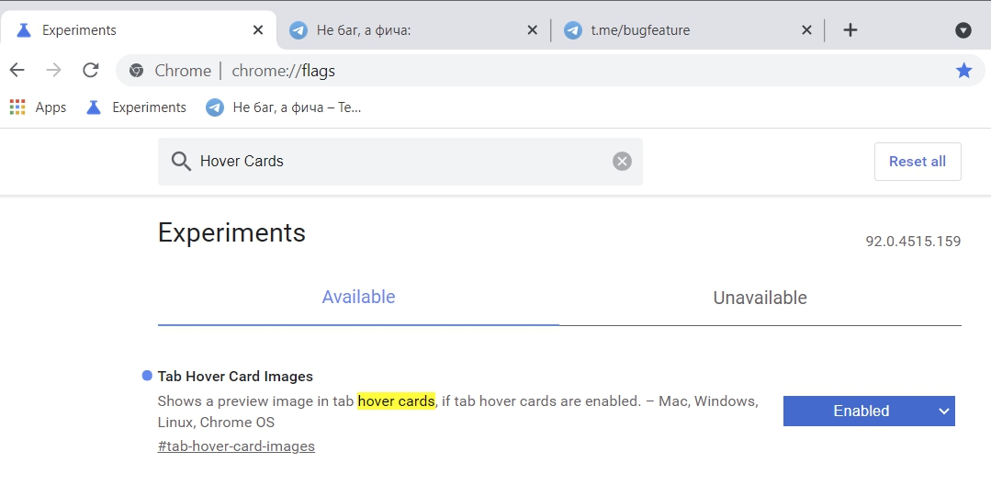The image size is (991, 485).
Task: Close the t.me/bugfeature tab
Action: 806,30
